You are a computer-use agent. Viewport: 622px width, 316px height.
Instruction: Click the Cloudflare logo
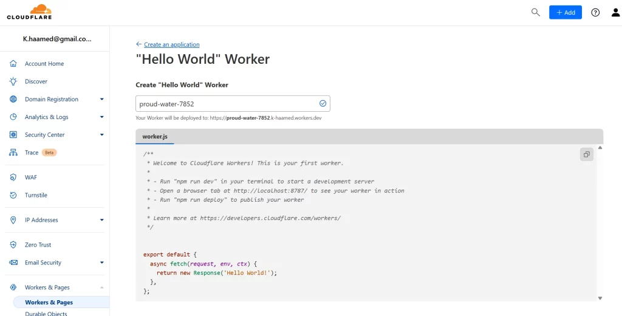point(29,12)
